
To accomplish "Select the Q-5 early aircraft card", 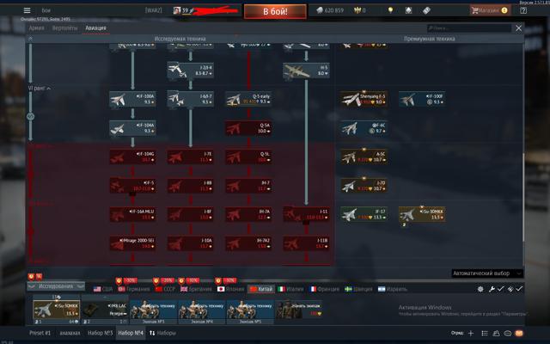I will (x=248, y=99).
